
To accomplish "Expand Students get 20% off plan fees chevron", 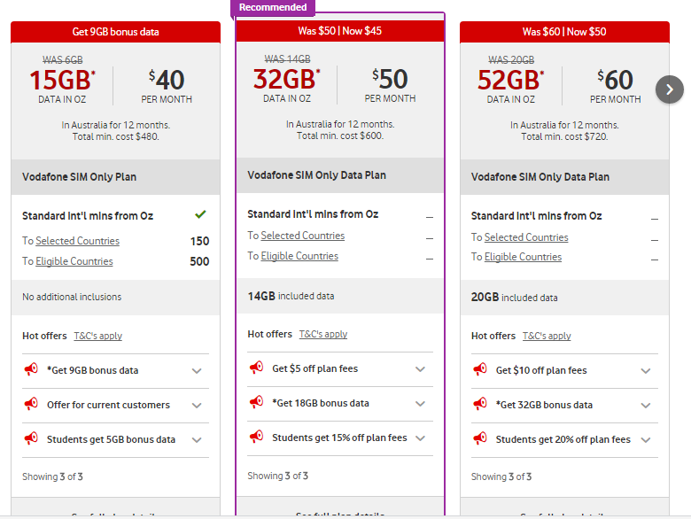I will pos(646,439).
